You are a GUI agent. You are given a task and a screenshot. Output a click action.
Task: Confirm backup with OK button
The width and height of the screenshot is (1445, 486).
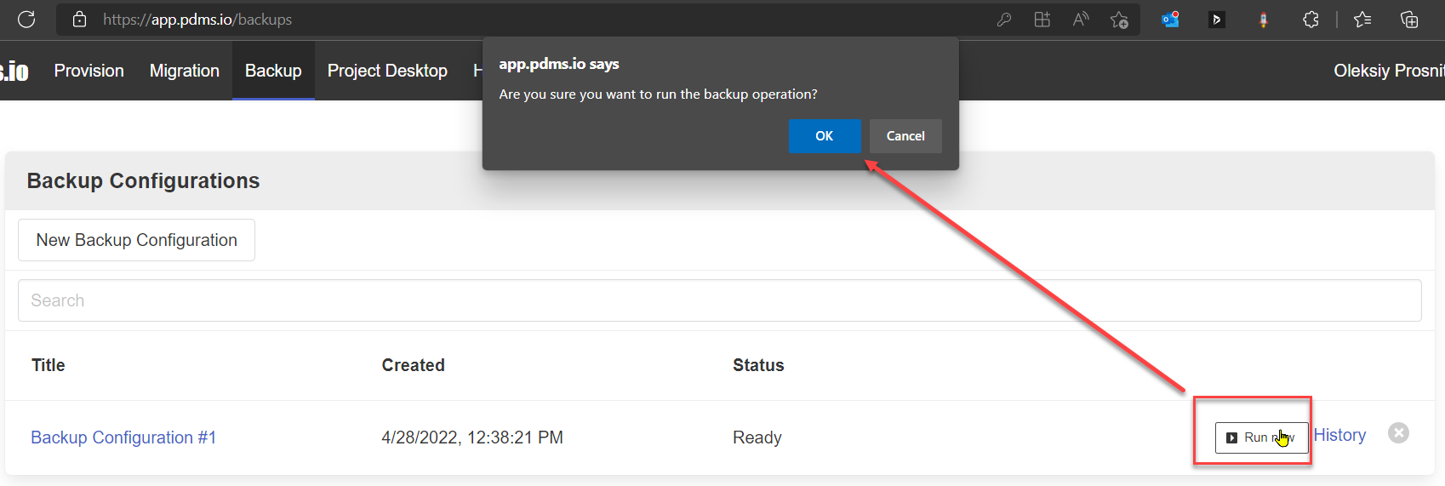coord(825,136)
